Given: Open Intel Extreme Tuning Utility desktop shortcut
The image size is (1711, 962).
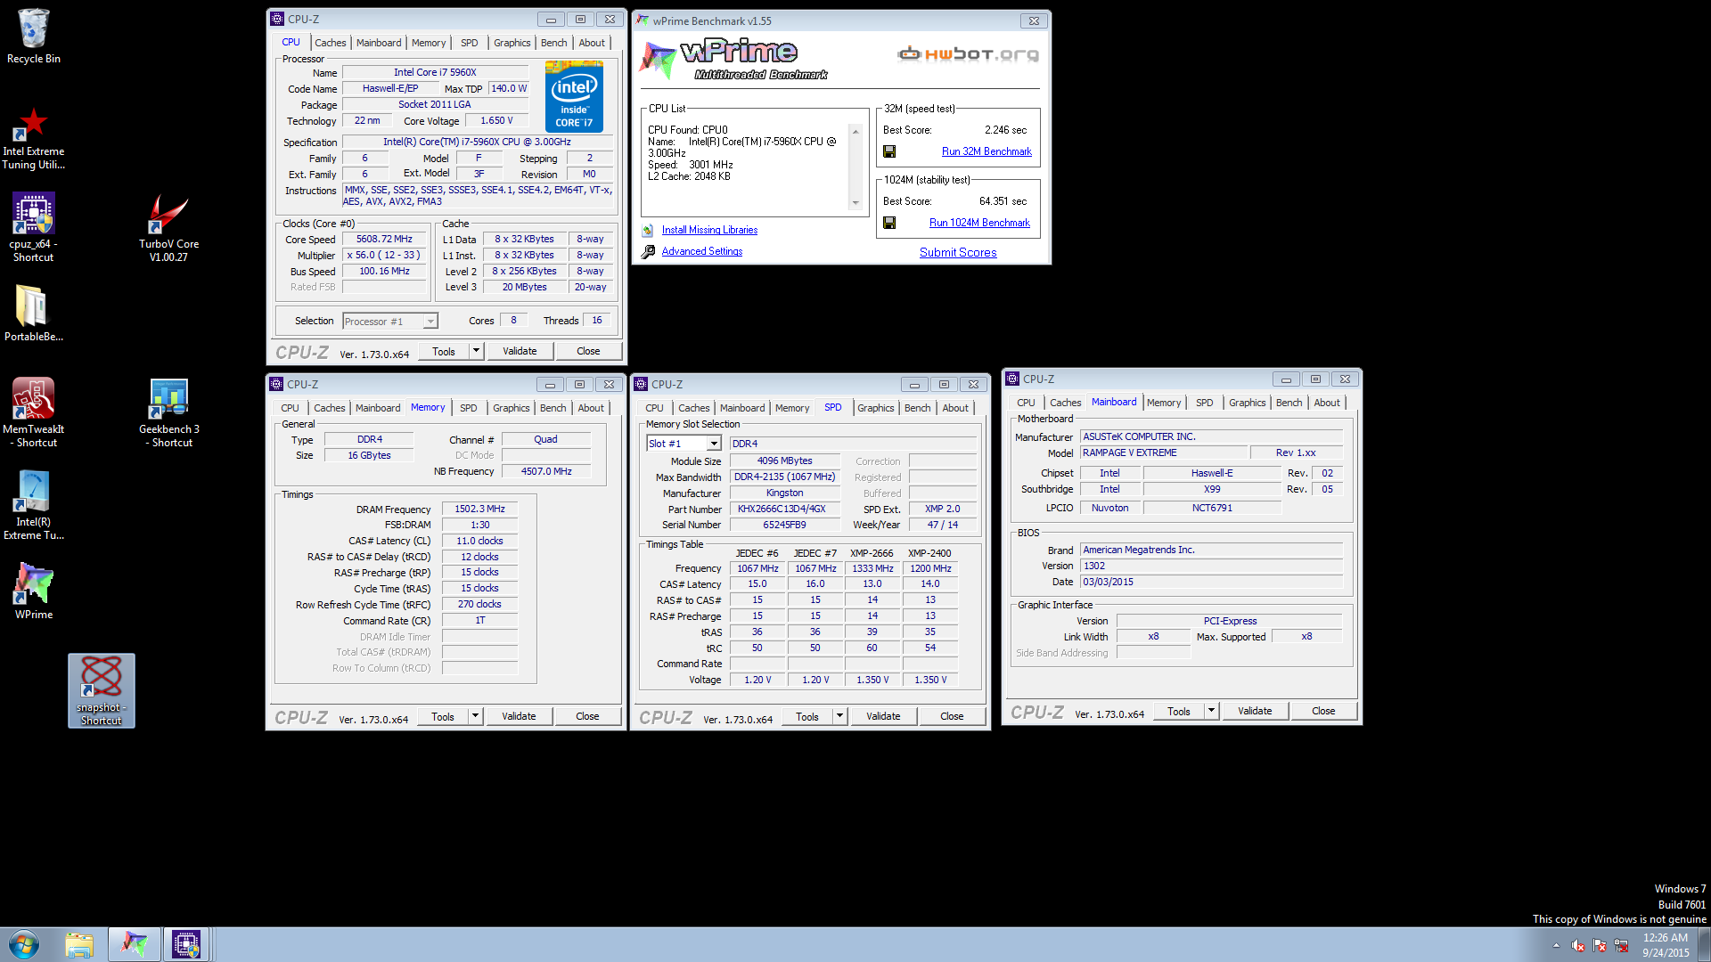Looking at the screenshot, I should 33,138.
